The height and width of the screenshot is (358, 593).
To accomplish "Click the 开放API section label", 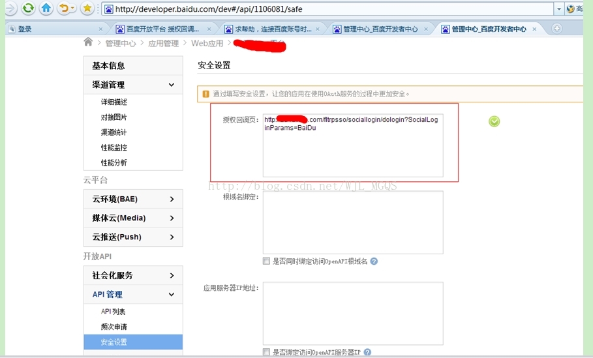I will 98,256.
